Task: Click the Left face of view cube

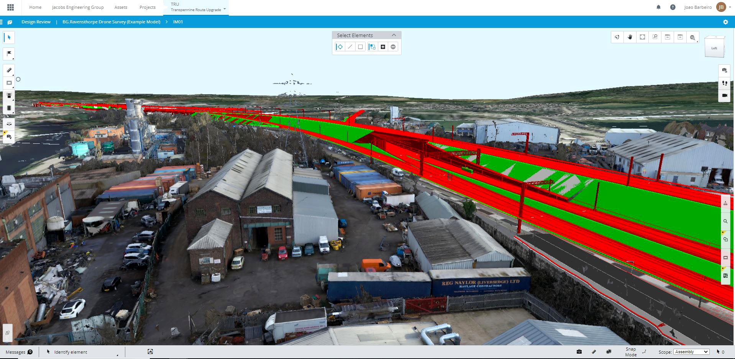Action: tap(714, 48)
